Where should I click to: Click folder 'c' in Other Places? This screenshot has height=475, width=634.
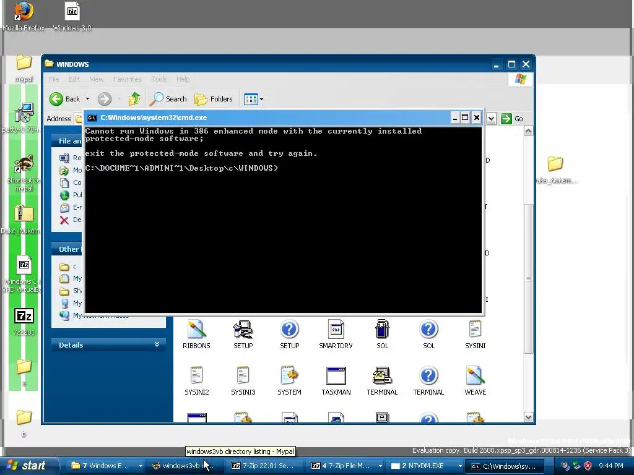[69, 267]
